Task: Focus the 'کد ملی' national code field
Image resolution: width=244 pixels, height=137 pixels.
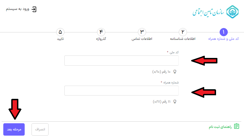Action: click(121, 61)
